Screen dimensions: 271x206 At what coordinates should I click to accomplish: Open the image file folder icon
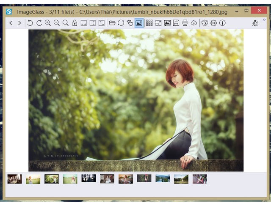pos(112,23)
